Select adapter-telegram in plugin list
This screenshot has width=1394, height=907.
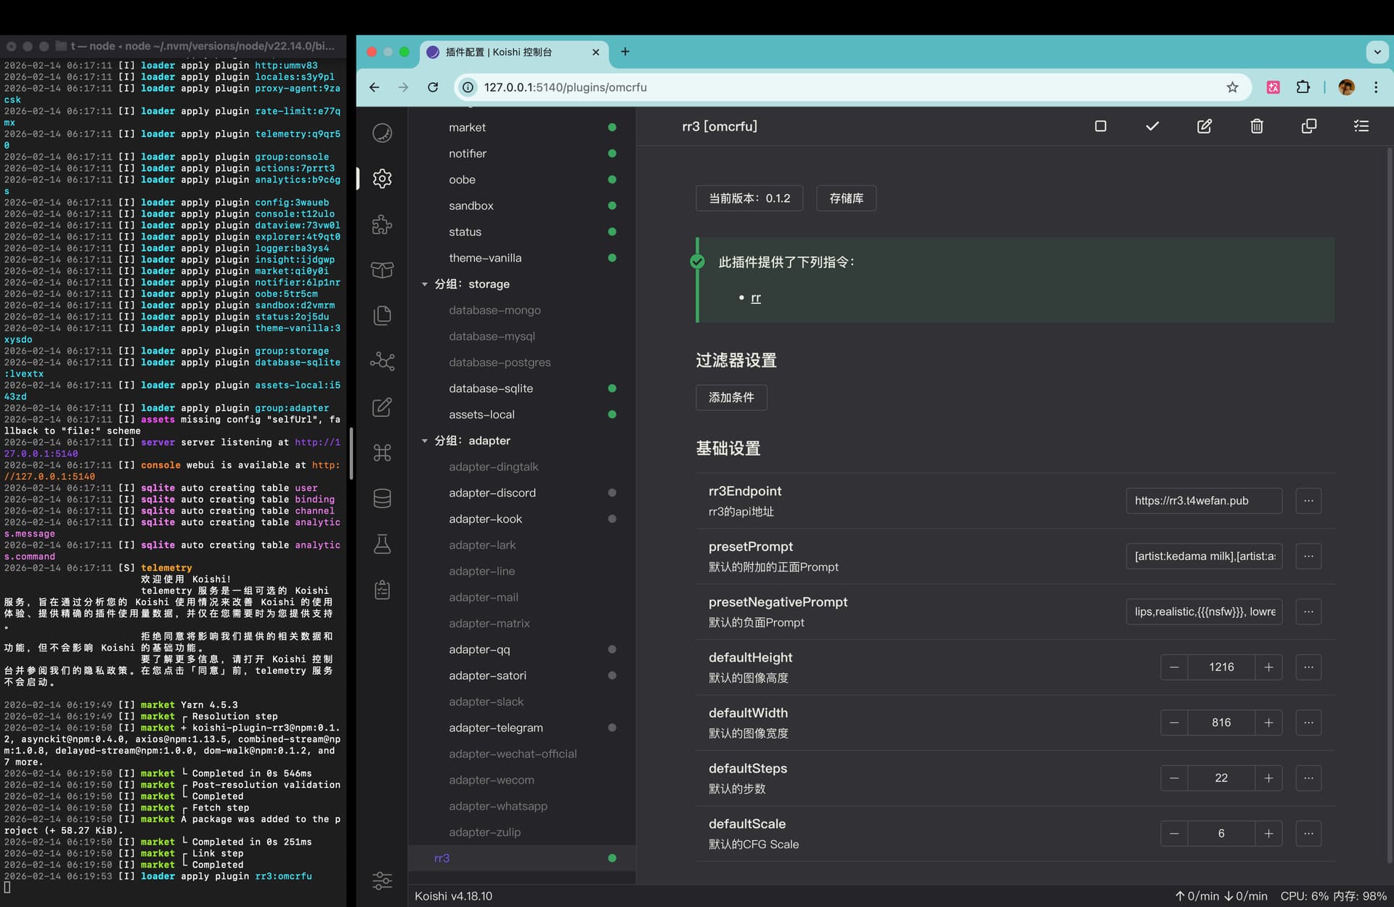[496, 728]
